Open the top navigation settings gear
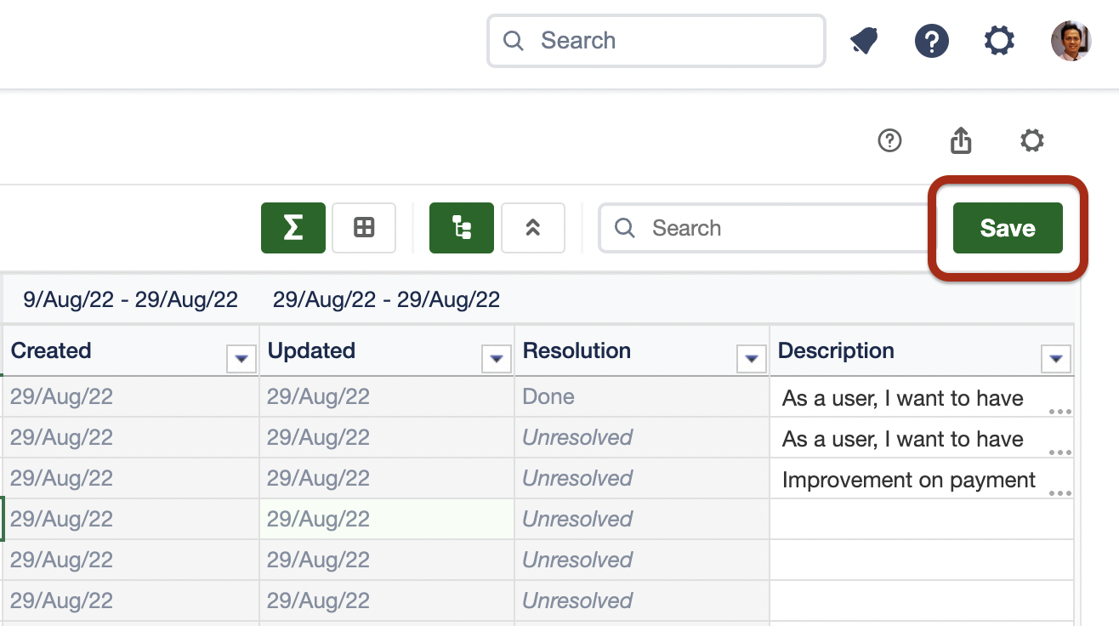The width and height of the screenshot is (1119, 626). (x=999, y=41)
